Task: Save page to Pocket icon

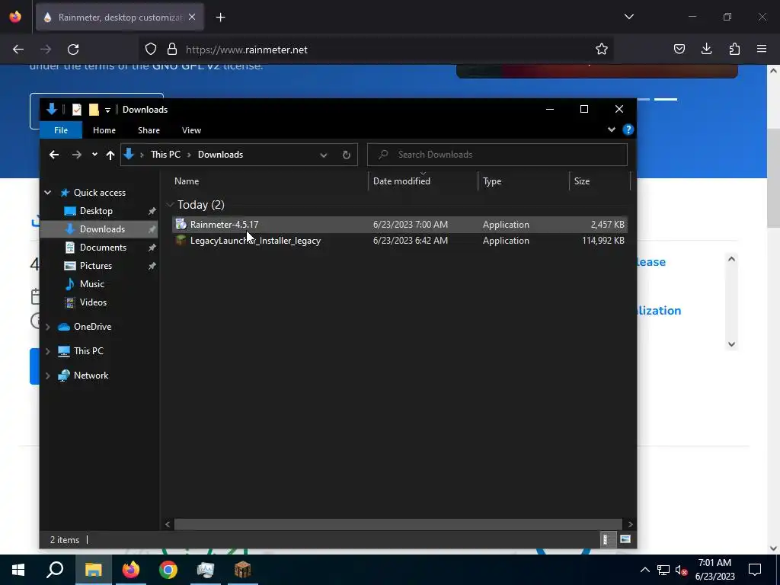Action: click(x=679, y=49)
